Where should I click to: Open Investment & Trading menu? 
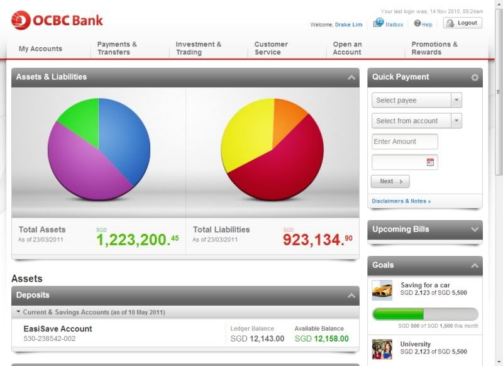pyautogui.click(x=198, y=48)
